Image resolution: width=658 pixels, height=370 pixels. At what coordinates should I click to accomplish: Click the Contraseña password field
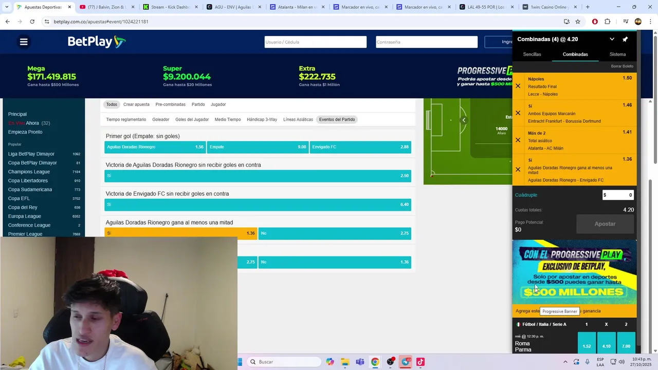pos(427,42)
